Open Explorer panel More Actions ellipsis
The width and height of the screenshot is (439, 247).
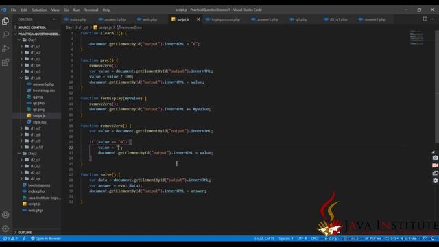(54, 19)
